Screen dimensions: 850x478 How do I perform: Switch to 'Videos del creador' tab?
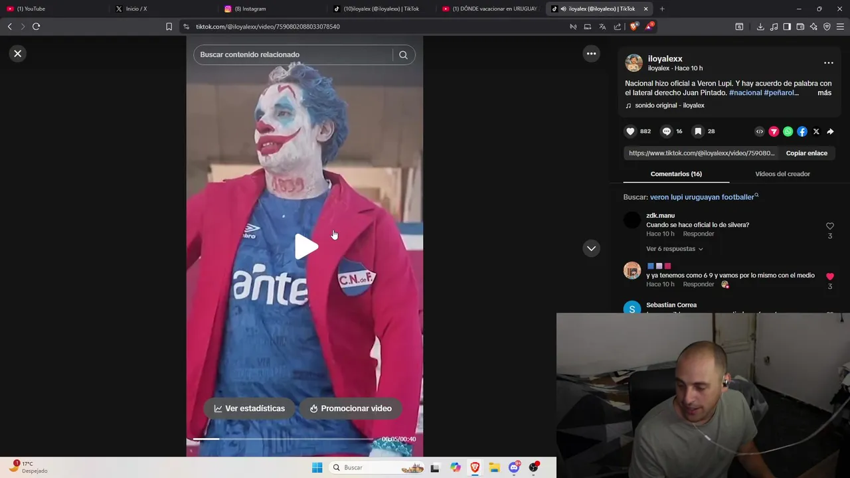click(782, 174)
